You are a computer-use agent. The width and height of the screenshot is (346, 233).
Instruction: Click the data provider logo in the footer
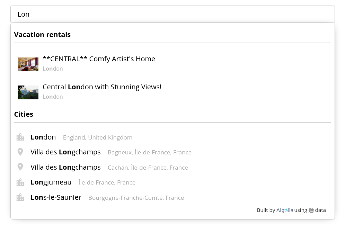pyautogui.click(x=311, y=210)
